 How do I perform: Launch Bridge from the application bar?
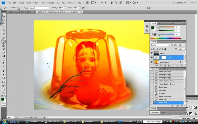coord(87,3)
